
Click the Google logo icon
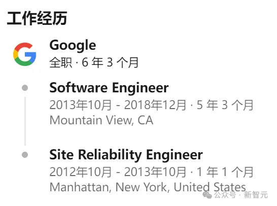pyautogui.click(x=24, y=54)
